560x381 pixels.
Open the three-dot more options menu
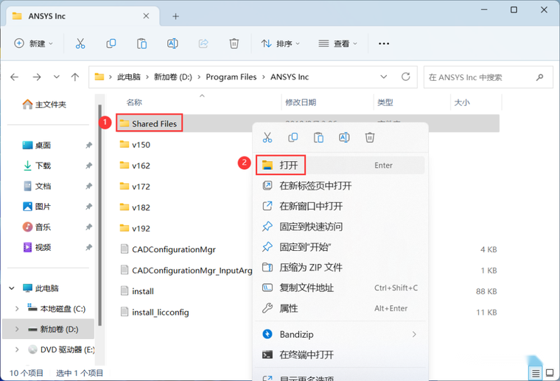click(x=384, y=43)
